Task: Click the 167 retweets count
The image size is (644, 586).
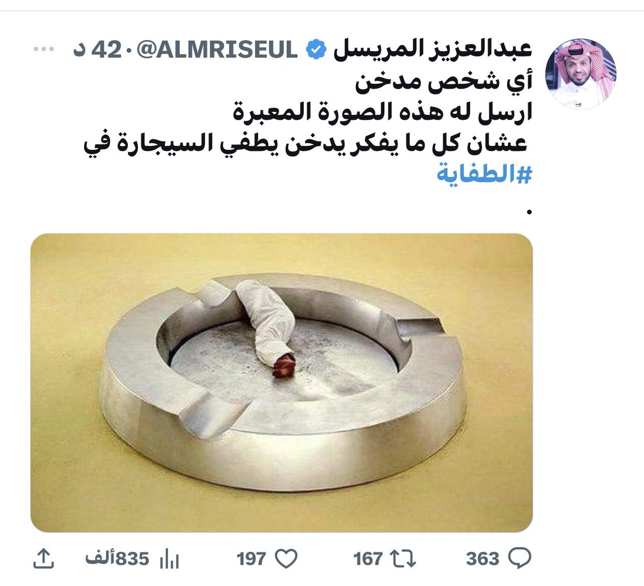Action: tap(368, 559)
